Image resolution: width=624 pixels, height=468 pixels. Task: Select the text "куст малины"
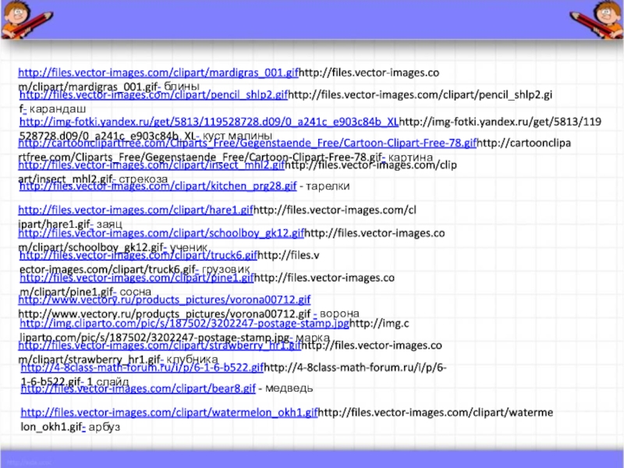tap(237, 136)
